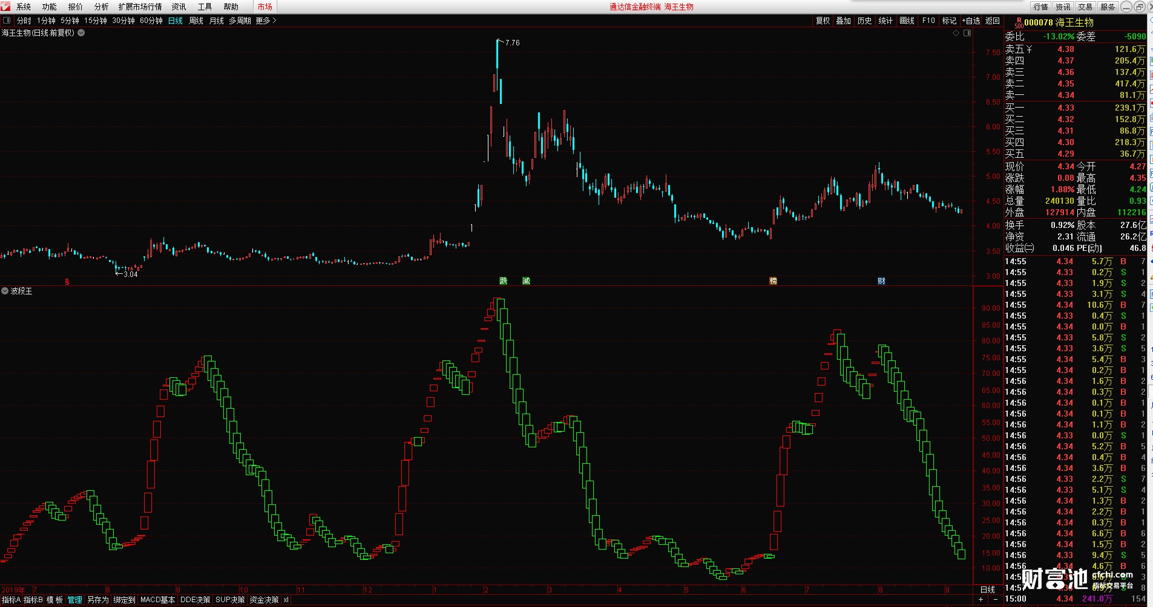Open the 帮助 menu
1153x607 pixels.
[231, 7]
